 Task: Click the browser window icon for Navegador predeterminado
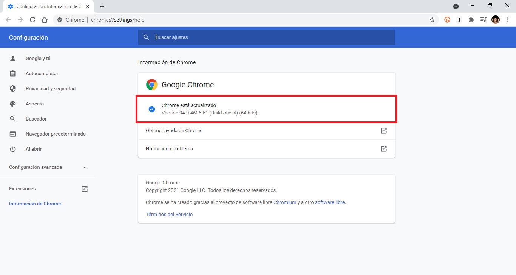coord(13,134)
